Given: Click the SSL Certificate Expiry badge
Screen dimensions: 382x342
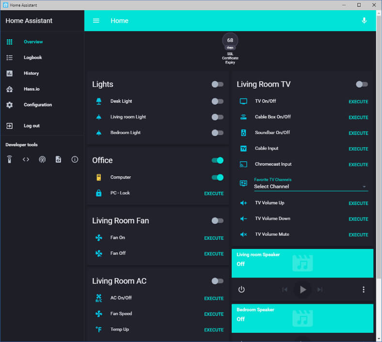Looking at the screenshot, I should (x=230, y=48).
